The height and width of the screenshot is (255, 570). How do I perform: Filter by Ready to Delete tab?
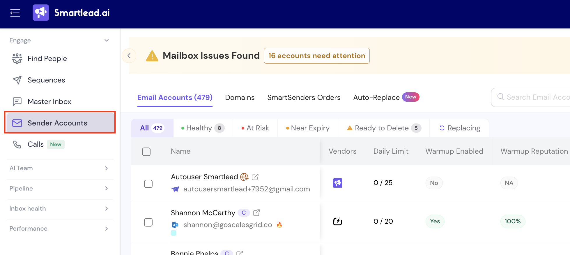point(384,128)
